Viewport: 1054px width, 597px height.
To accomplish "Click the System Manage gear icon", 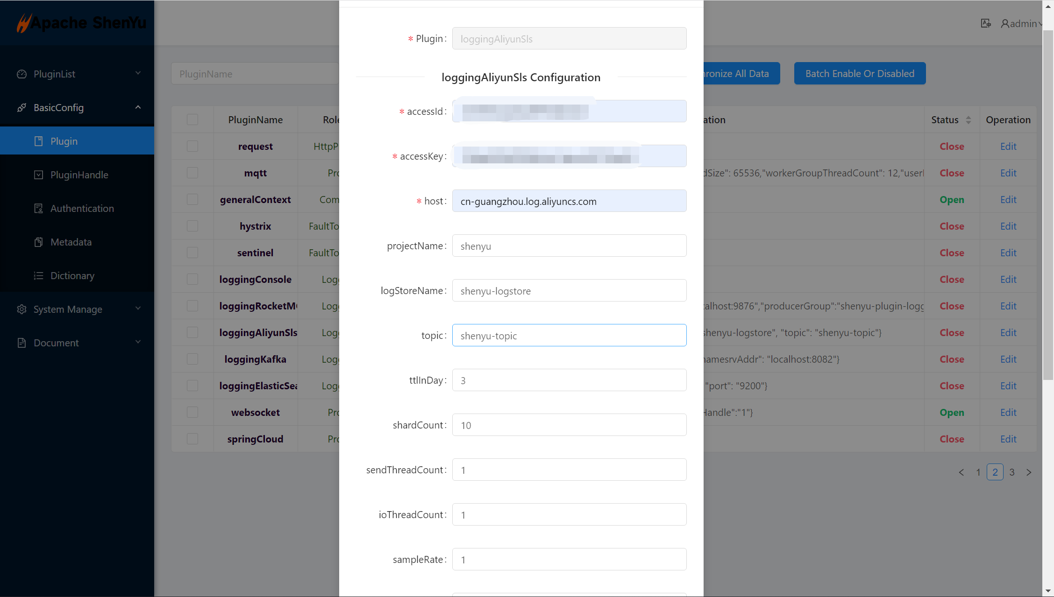I will [x=21, y=309].
